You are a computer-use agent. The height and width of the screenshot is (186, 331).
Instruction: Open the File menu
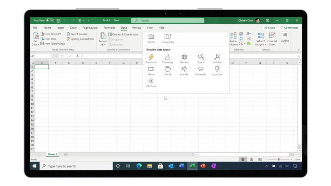pyautogui.click(x=35, y=28)
